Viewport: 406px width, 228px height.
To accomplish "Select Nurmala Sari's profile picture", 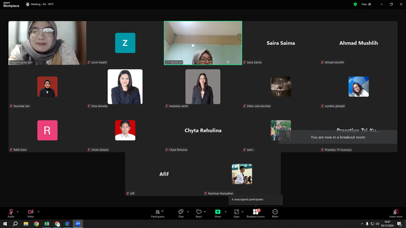I will click(48, 87).
